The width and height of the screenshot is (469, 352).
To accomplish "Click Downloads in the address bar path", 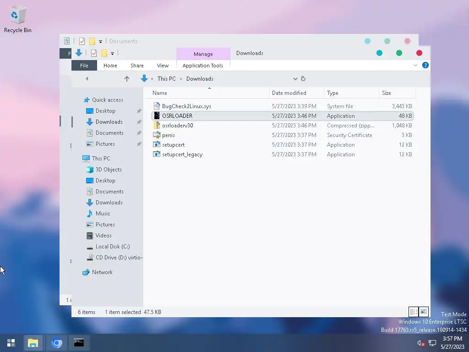I will 200,79.
